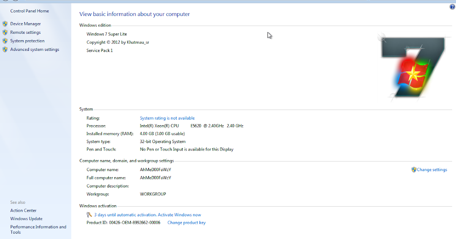Click 'Activate Windows now' activation link
The height and width of the screenshot is (239, 456).
click(x=179, y=215)
